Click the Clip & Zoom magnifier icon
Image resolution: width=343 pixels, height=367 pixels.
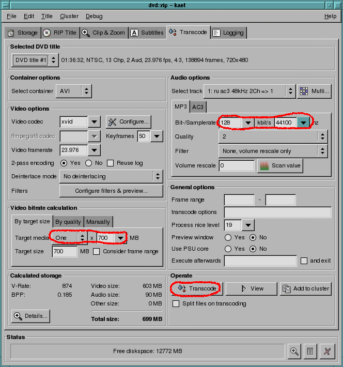click(86, 33)
